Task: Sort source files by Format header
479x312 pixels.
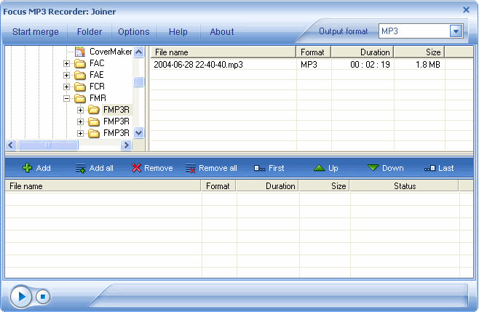Action: pos(314,52)
